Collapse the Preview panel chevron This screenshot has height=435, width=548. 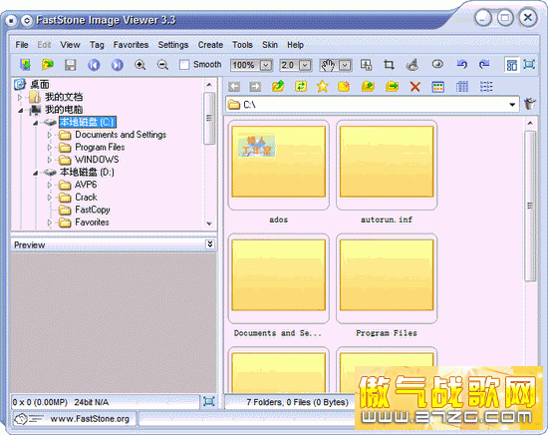[209, 244]
